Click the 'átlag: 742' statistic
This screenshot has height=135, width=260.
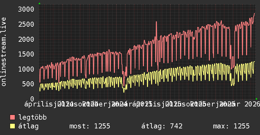[x=162, y=126]
